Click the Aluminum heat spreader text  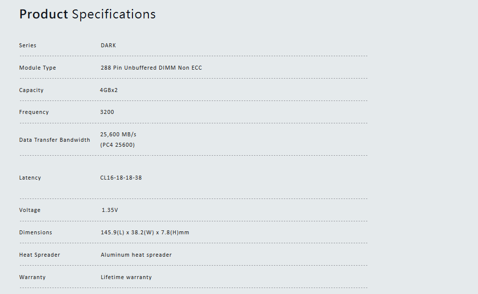pos(136,255)
